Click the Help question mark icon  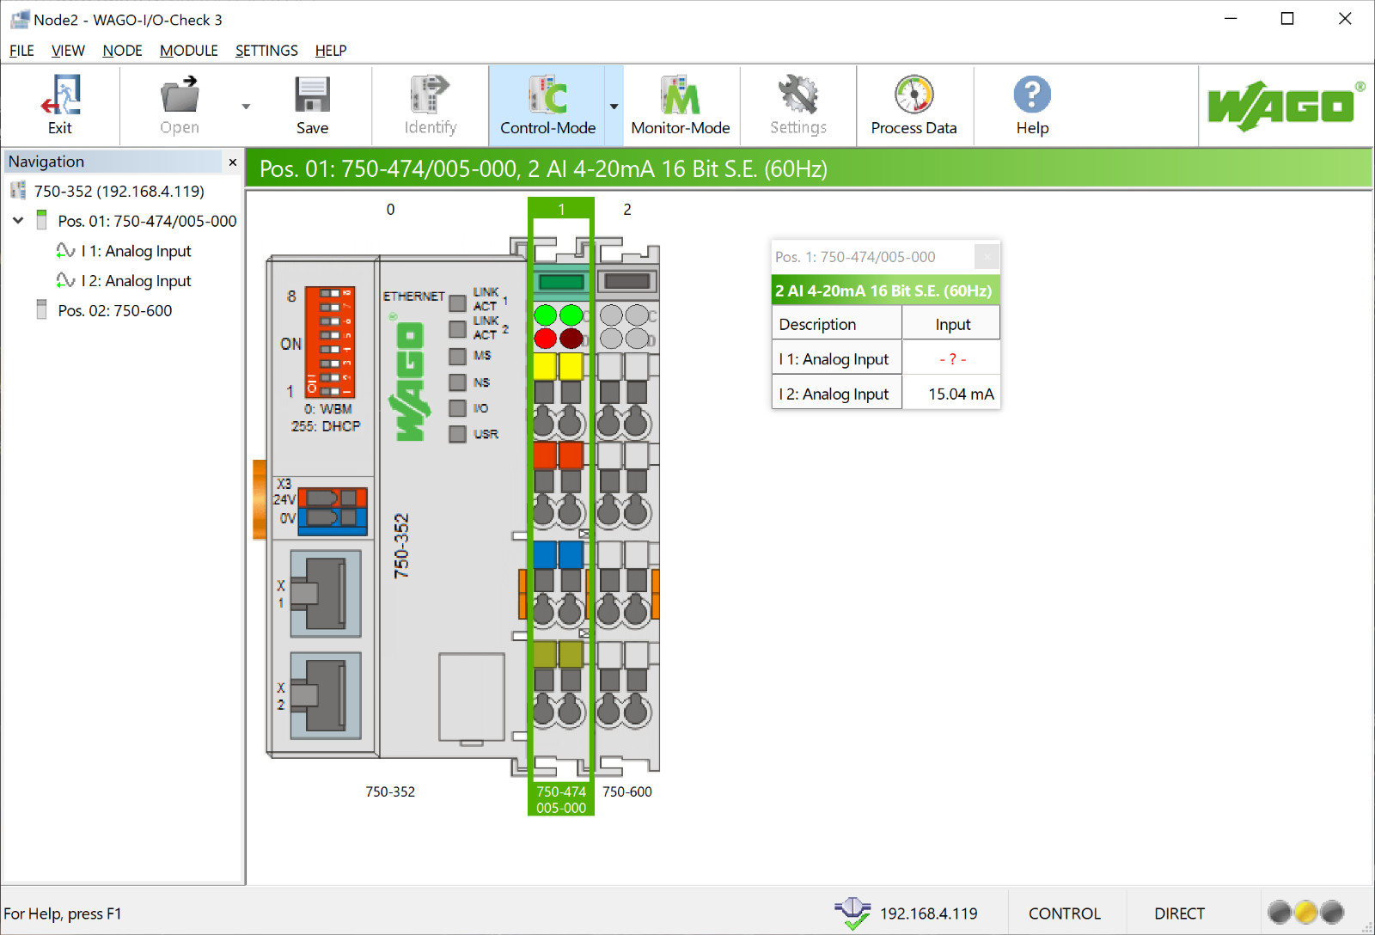tap(1032, 95)
